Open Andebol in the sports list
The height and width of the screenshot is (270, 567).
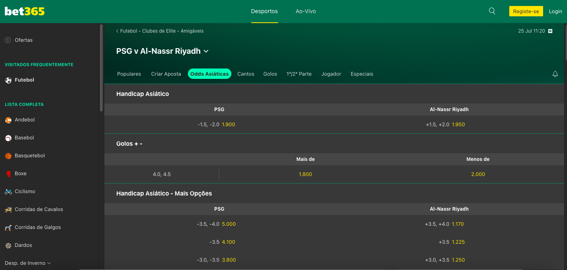tap(25, 120)
